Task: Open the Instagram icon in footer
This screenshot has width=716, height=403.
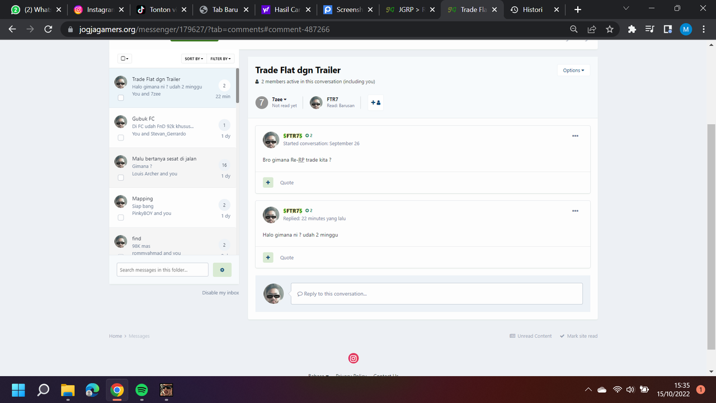Action: point(354,358)
